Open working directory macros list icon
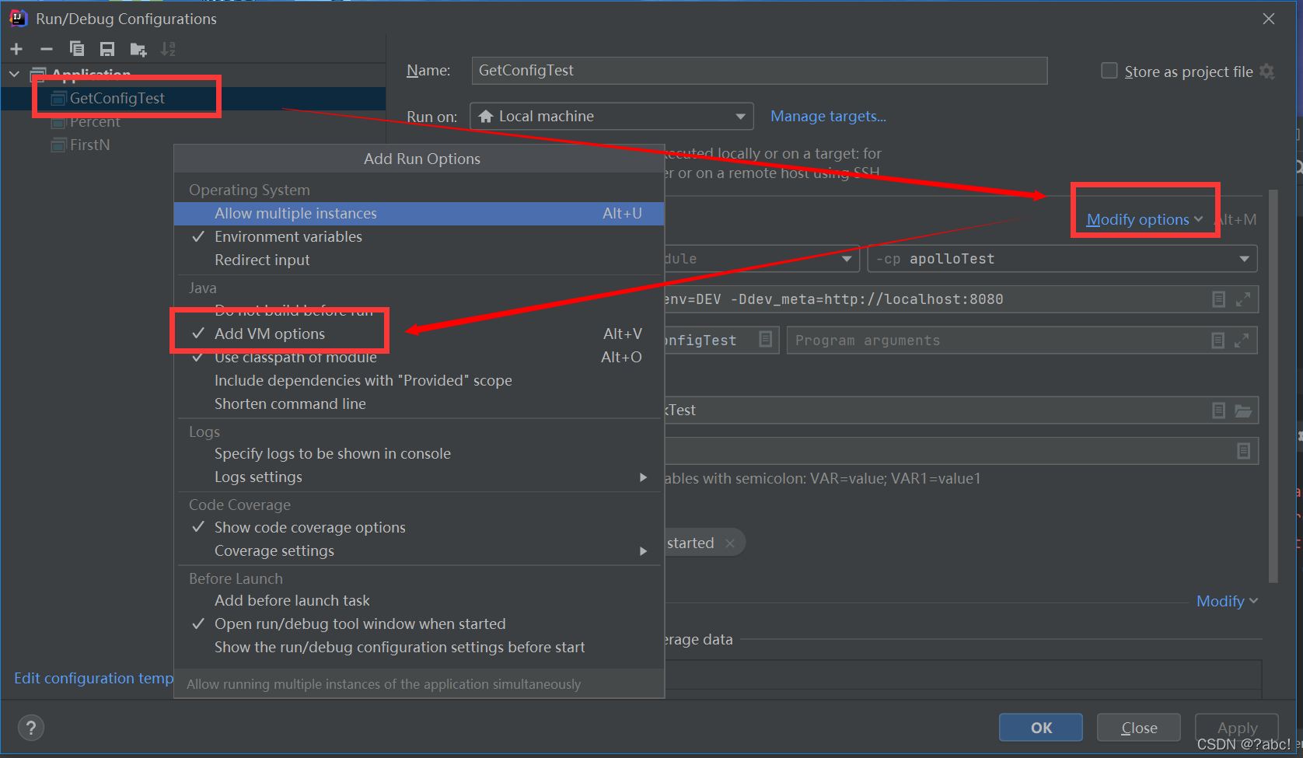Viewport: 1303px width, 758px height. click(x=1219, y=410)
